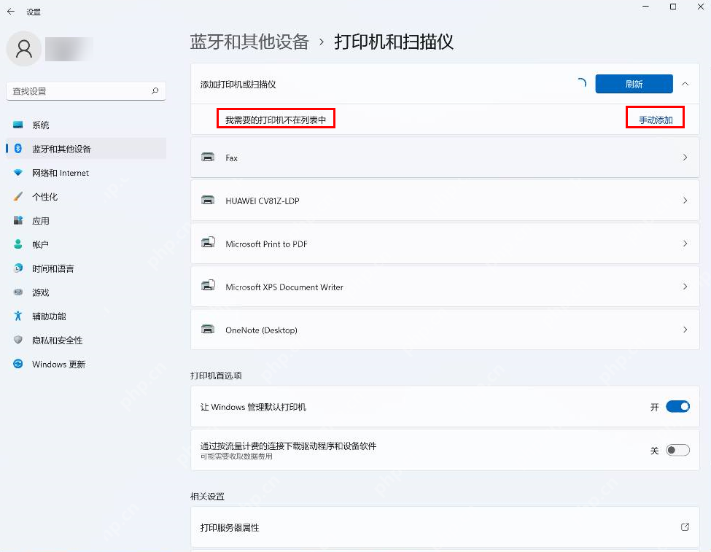Click 我需要的打印机不在列表中 text
This screenshot has width=711, height=552.
tap(276, 120)
